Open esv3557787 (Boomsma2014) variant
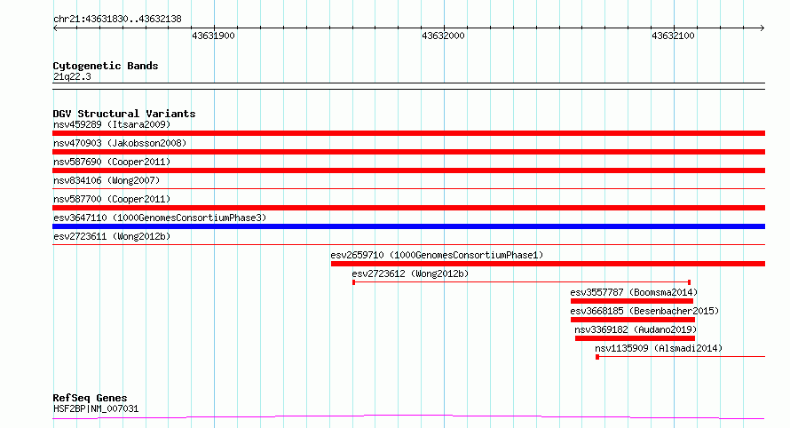 (634, 292)
